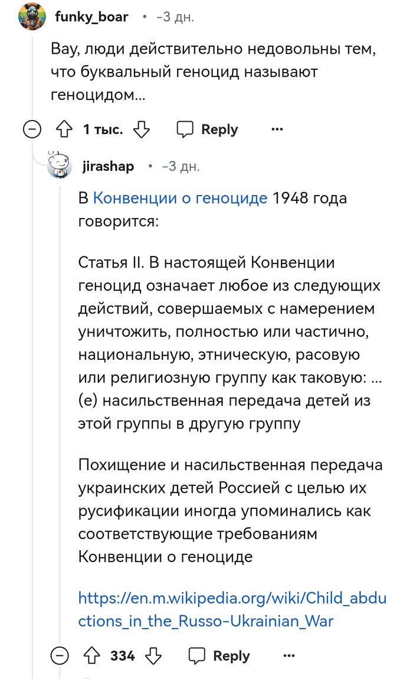Go to jirashap's username profile
Viewport: 413px width, 679px height.
click(108, 167)
